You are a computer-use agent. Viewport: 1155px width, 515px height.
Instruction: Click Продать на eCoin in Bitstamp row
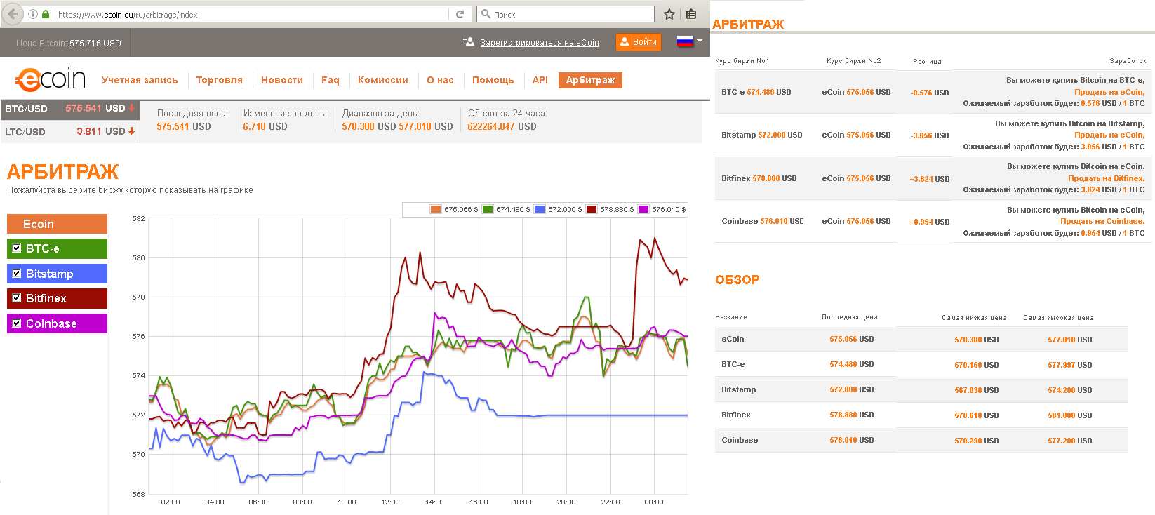pos(1109,135)
